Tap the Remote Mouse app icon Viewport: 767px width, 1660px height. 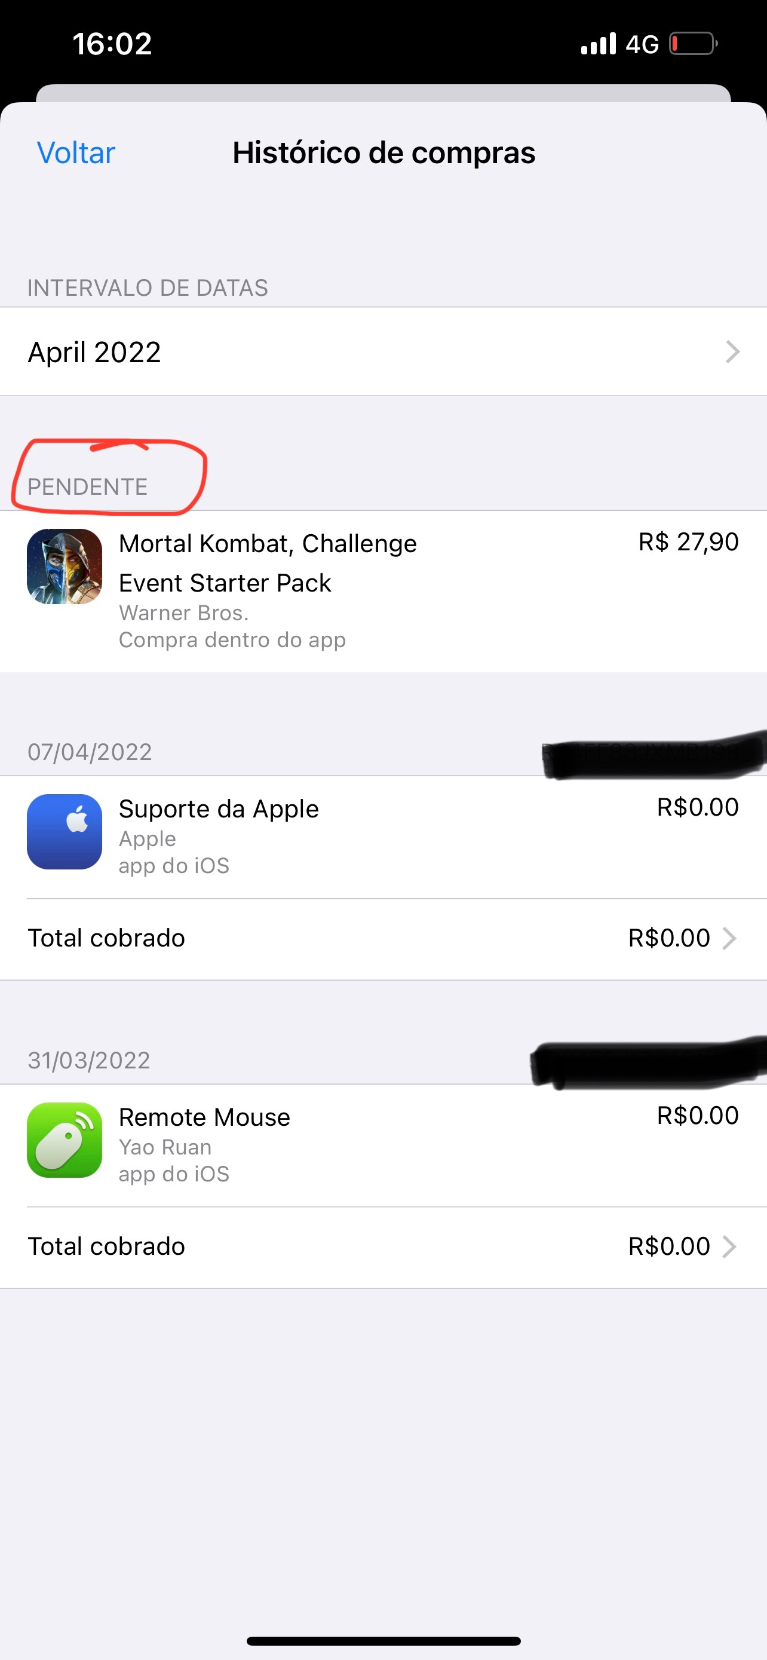pyautogui.click(x=65, y=1140)
